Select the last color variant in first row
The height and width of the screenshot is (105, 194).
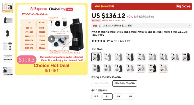(x=186, y=57)
